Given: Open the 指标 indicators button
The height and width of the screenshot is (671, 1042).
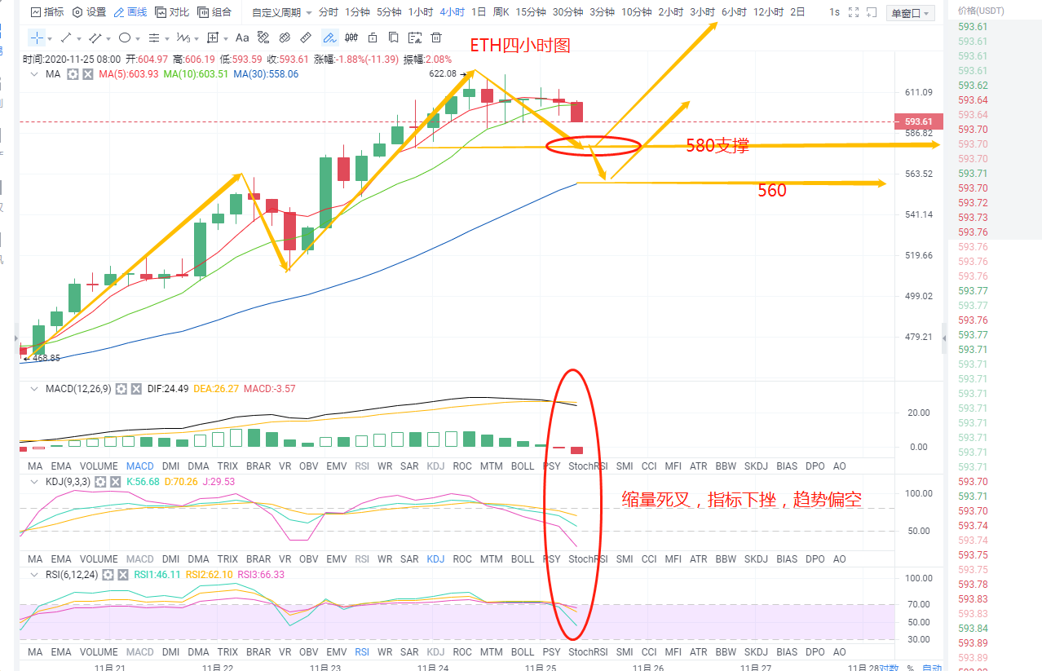Looking at the screenshot, I should click(x=47, y=12).
